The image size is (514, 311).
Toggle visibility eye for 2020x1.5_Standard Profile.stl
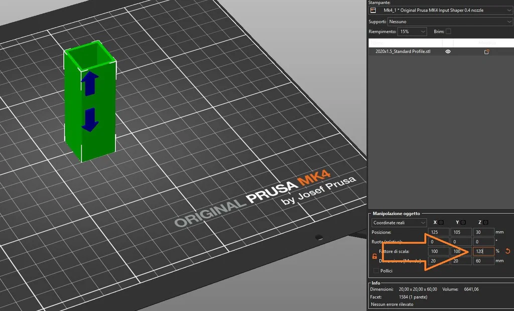point(448,52)
